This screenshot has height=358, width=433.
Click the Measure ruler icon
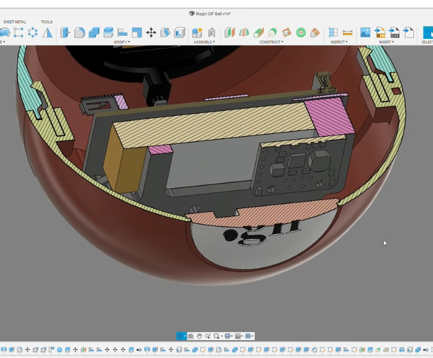pos(348,33)
